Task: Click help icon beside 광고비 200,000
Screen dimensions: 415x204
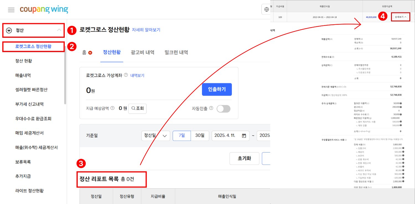Action: [401, 107]
